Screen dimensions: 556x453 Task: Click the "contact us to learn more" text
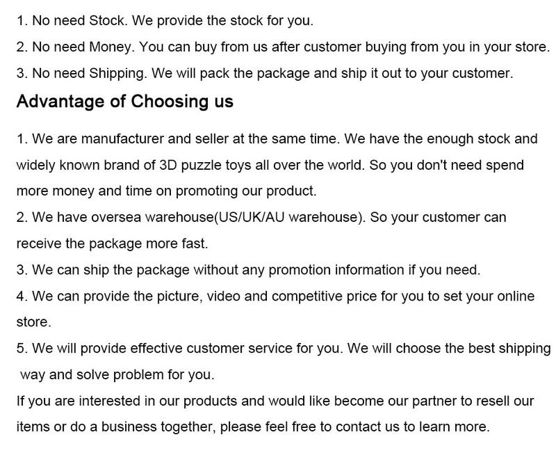(417, 427)
